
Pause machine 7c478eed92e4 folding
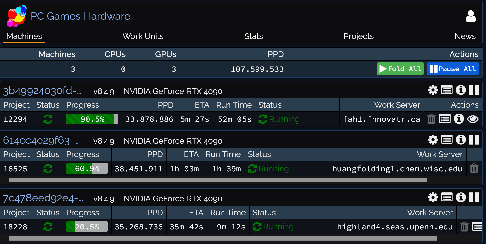[474, 197]
